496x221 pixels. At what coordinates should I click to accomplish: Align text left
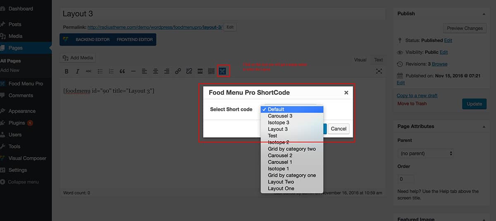click(x=144, y=71)
